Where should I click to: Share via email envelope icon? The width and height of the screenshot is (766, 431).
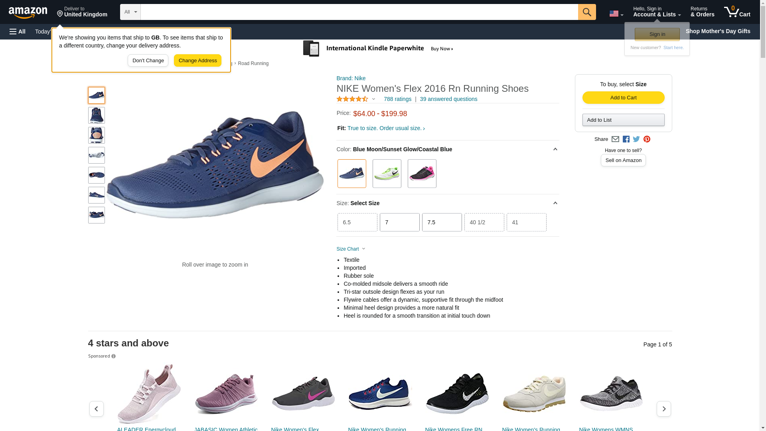[615, 139]
